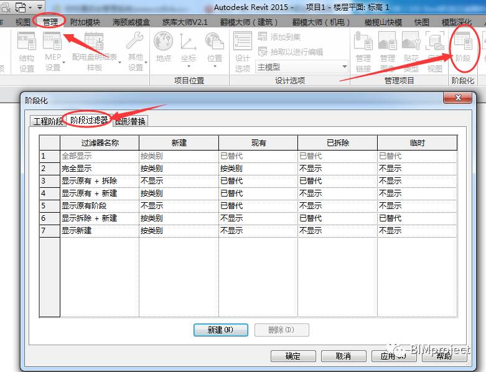Click the 删除(D) button

tap(281, 330)
